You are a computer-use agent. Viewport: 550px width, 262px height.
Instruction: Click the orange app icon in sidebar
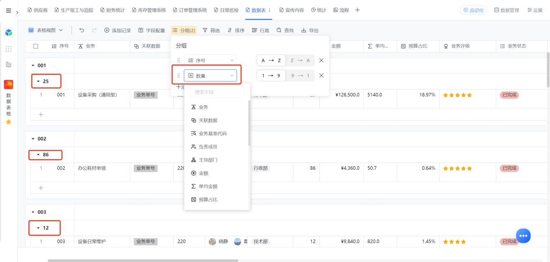click(x=8, y=85)
